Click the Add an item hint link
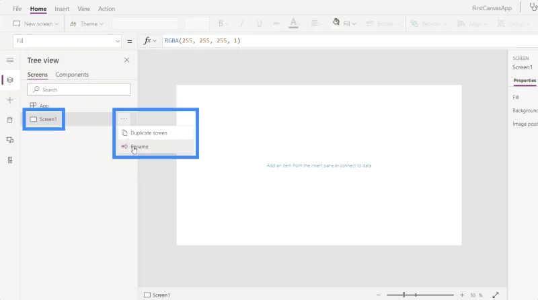This screenshot has width=538, height=300. click(x=319, y=165)
